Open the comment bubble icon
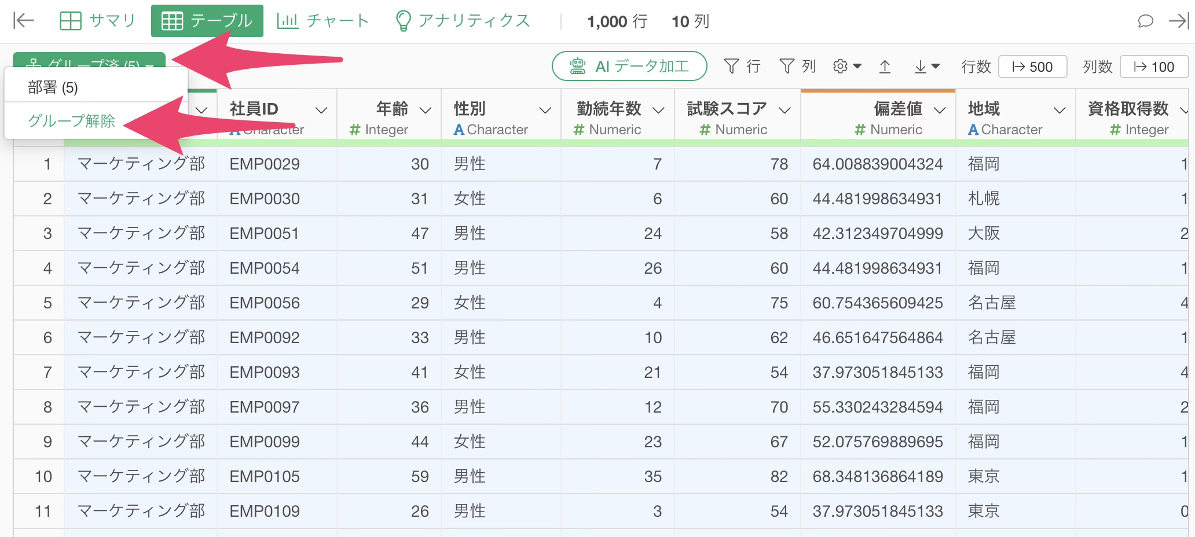The height and width of the screenshot is (537, 1195). [1145, 21]
